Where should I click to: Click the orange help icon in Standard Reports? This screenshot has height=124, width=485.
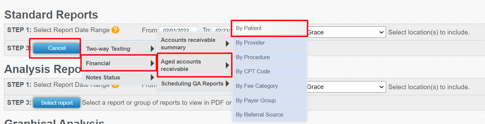coord(115,30)
